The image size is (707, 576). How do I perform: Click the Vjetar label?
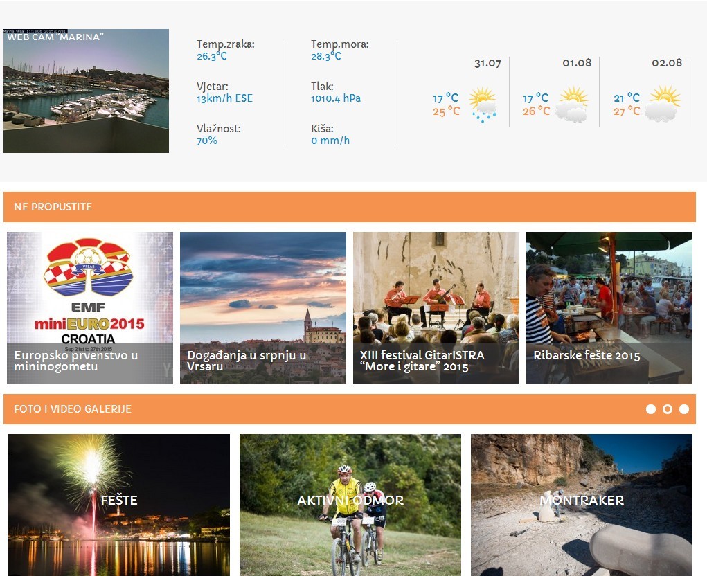[213, 87]
